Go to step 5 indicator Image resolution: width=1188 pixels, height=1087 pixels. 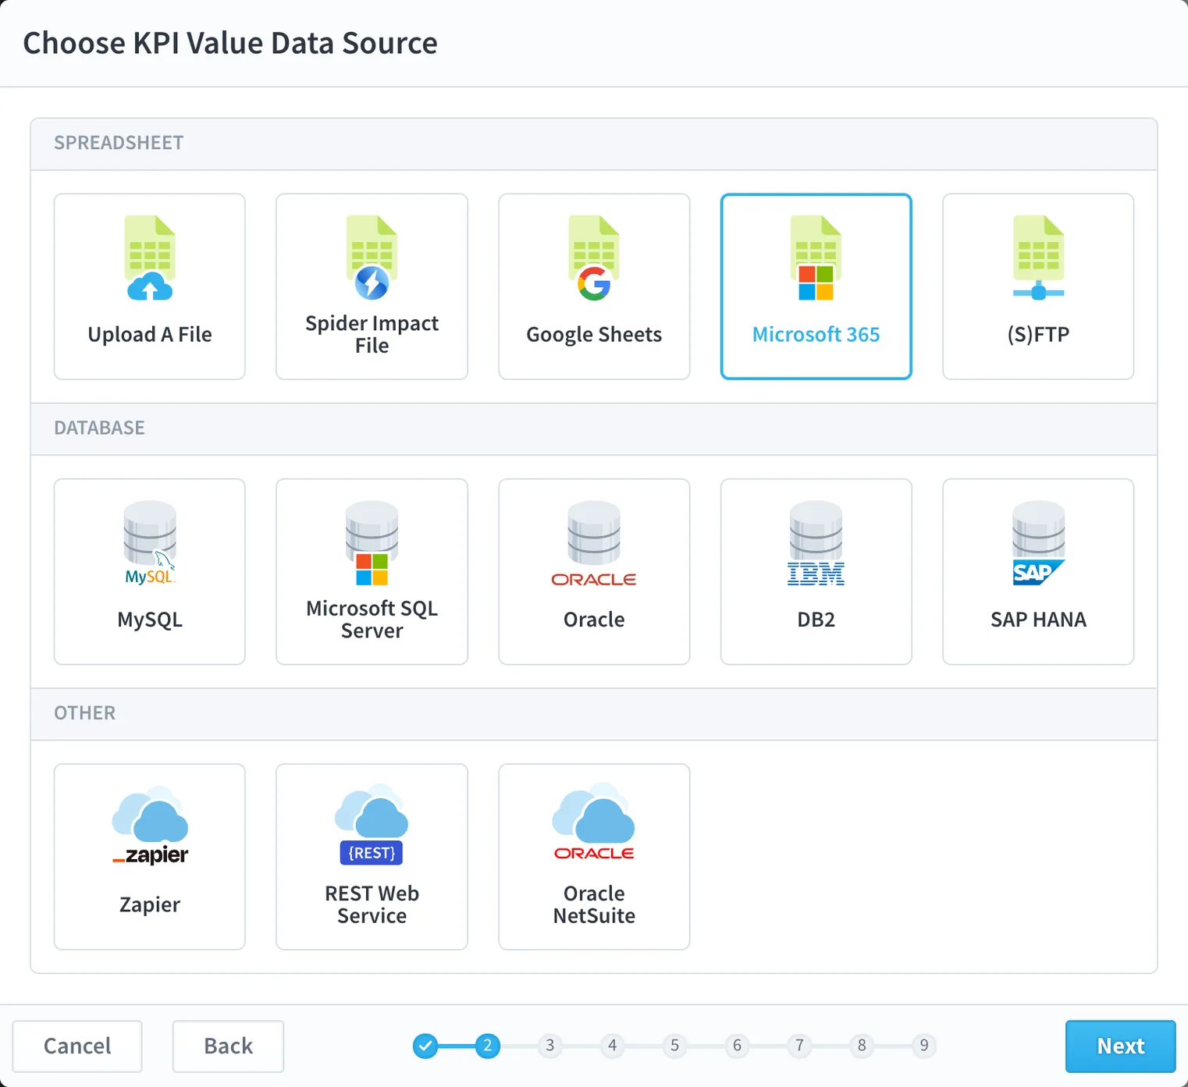pyautogui.click(x=675, y=1046)
